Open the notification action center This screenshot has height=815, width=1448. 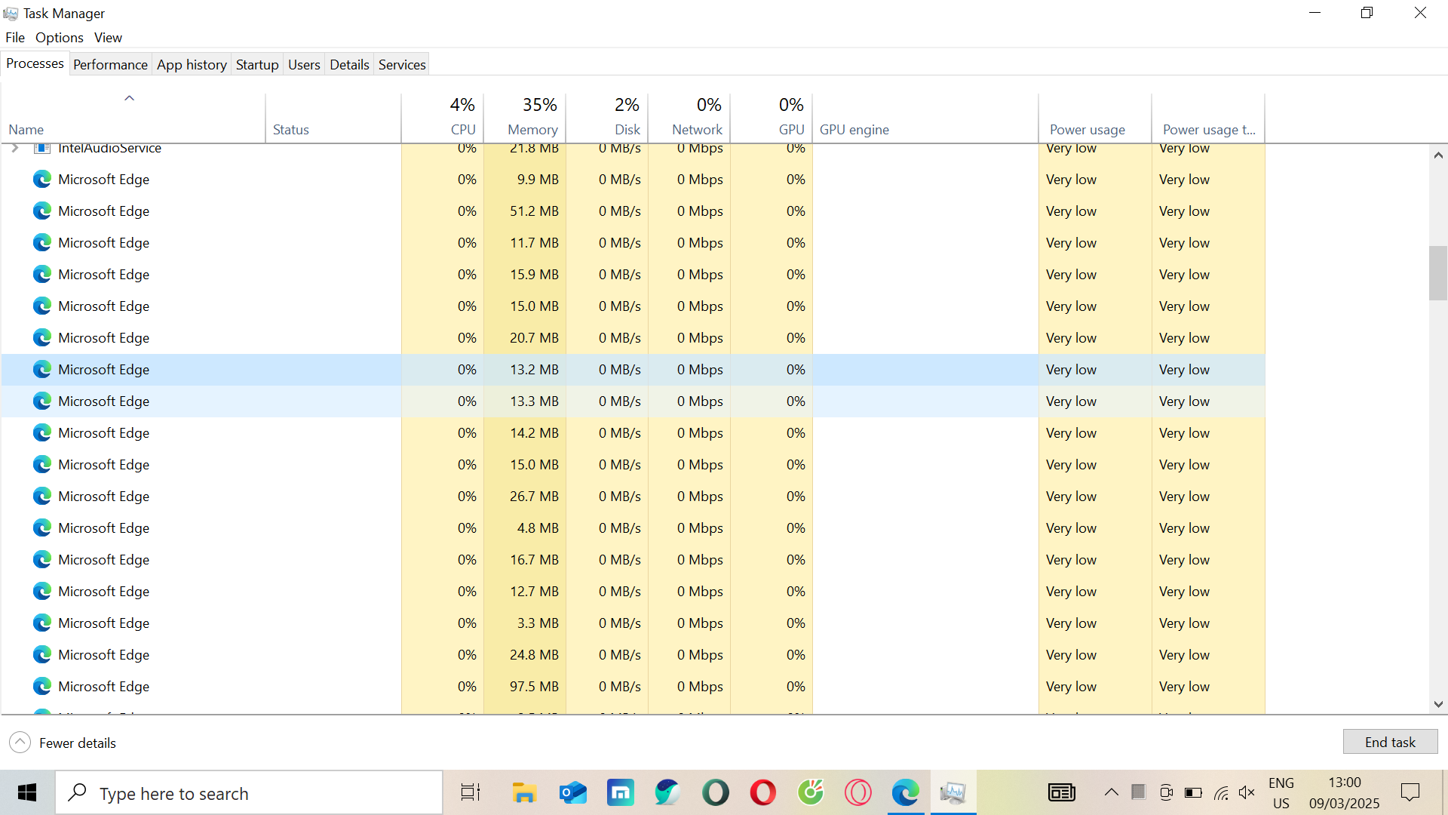1410,792
